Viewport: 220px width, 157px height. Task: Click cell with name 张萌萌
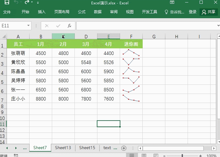[x=18, y=53]
